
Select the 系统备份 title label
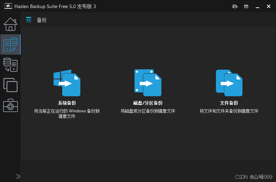[67, 103]
